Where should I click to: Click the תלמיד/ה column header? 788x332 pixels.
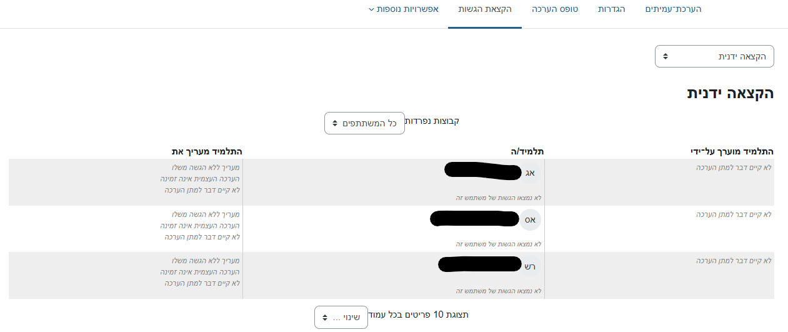coord(527,151)
